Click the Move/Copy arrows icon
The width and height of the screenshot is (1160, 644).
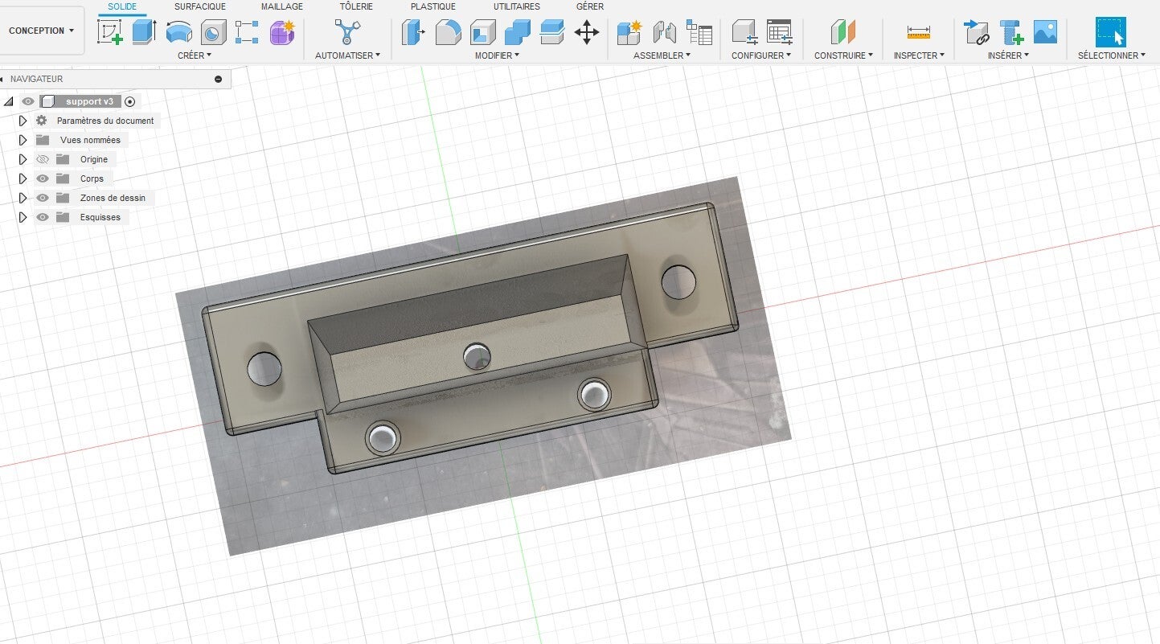coord(587,32)
